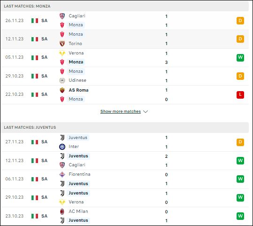This screenshot has height=226, width=253.
Task: Expand Show more matches for Monza
Action: click(121, 111)
